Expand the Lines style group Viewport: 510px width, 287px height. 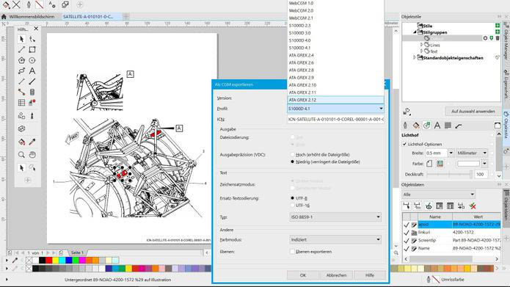coord(421,45)
